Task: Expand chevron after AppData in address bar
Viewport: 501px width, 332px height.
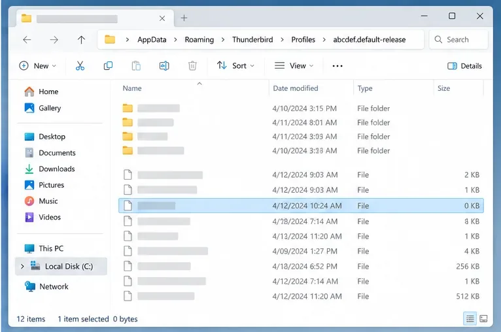Action: click(x=175, y=40)
